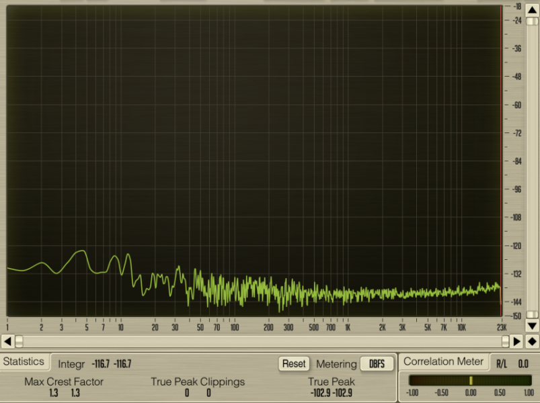Click the vertical scrollbar's bottom handle
540x403 pixels.
(x=532, y=314)
